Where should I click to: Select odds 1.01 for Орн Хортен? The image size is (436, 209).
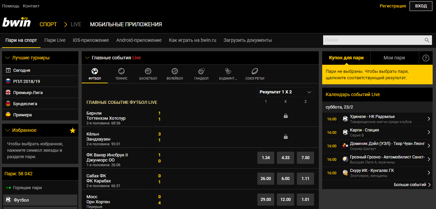(x=305, y=200)
